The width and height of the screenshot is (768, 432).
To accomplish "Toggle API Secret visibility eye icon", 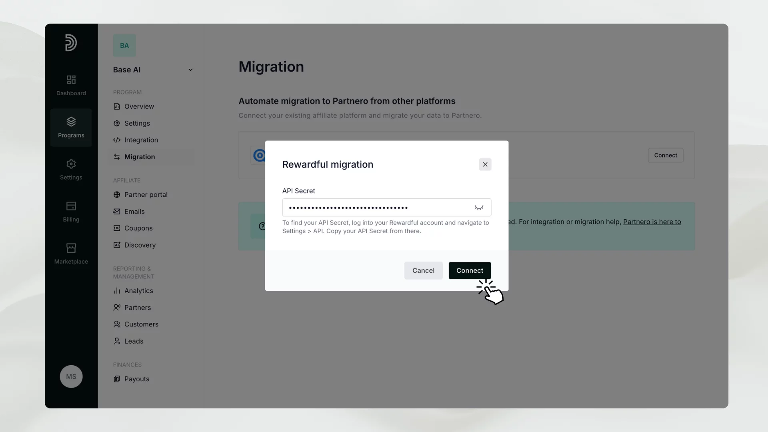I will (x=479, y=208).
